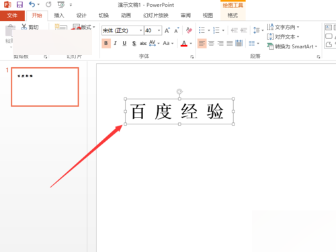Toggle Italic formatting
Screen dimensions: 336x252
[115, 43]
